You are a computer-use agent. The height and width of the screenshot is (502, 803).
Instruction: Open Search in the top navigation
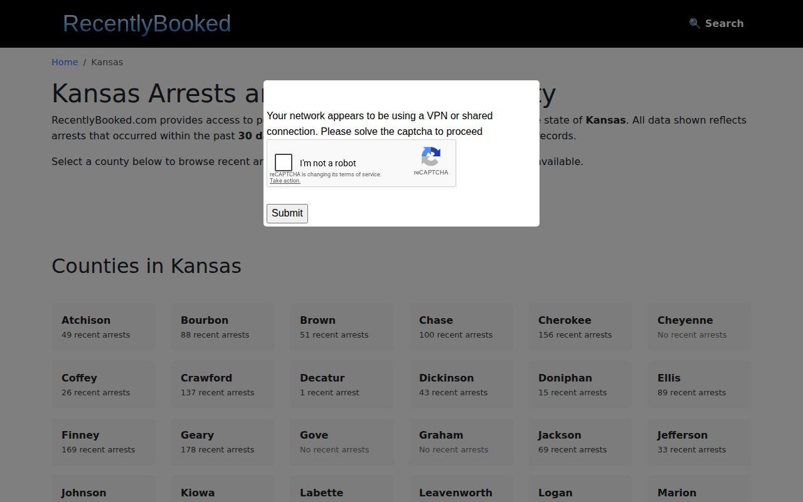coord(716,23)
